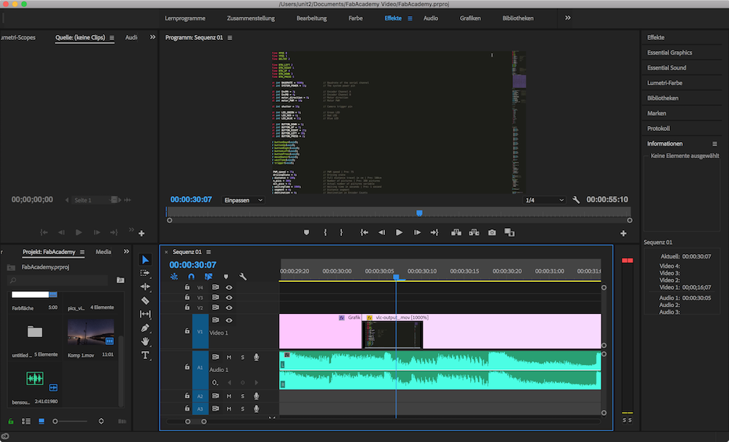Step back one frame in Program monitor
This screenshot has width=729, height=442.
[x=382, y=232]
